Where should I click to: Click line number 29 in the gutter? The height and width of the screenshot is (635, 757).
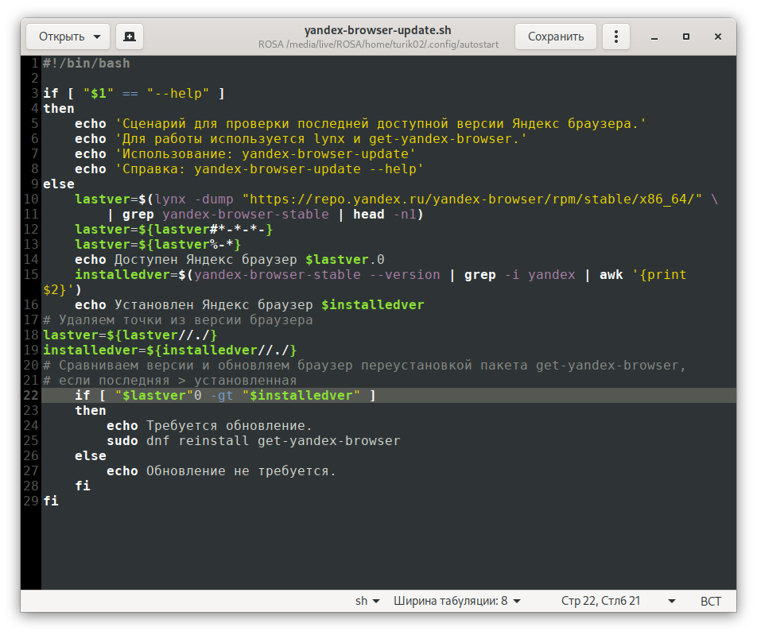click(x=31, y=501)
